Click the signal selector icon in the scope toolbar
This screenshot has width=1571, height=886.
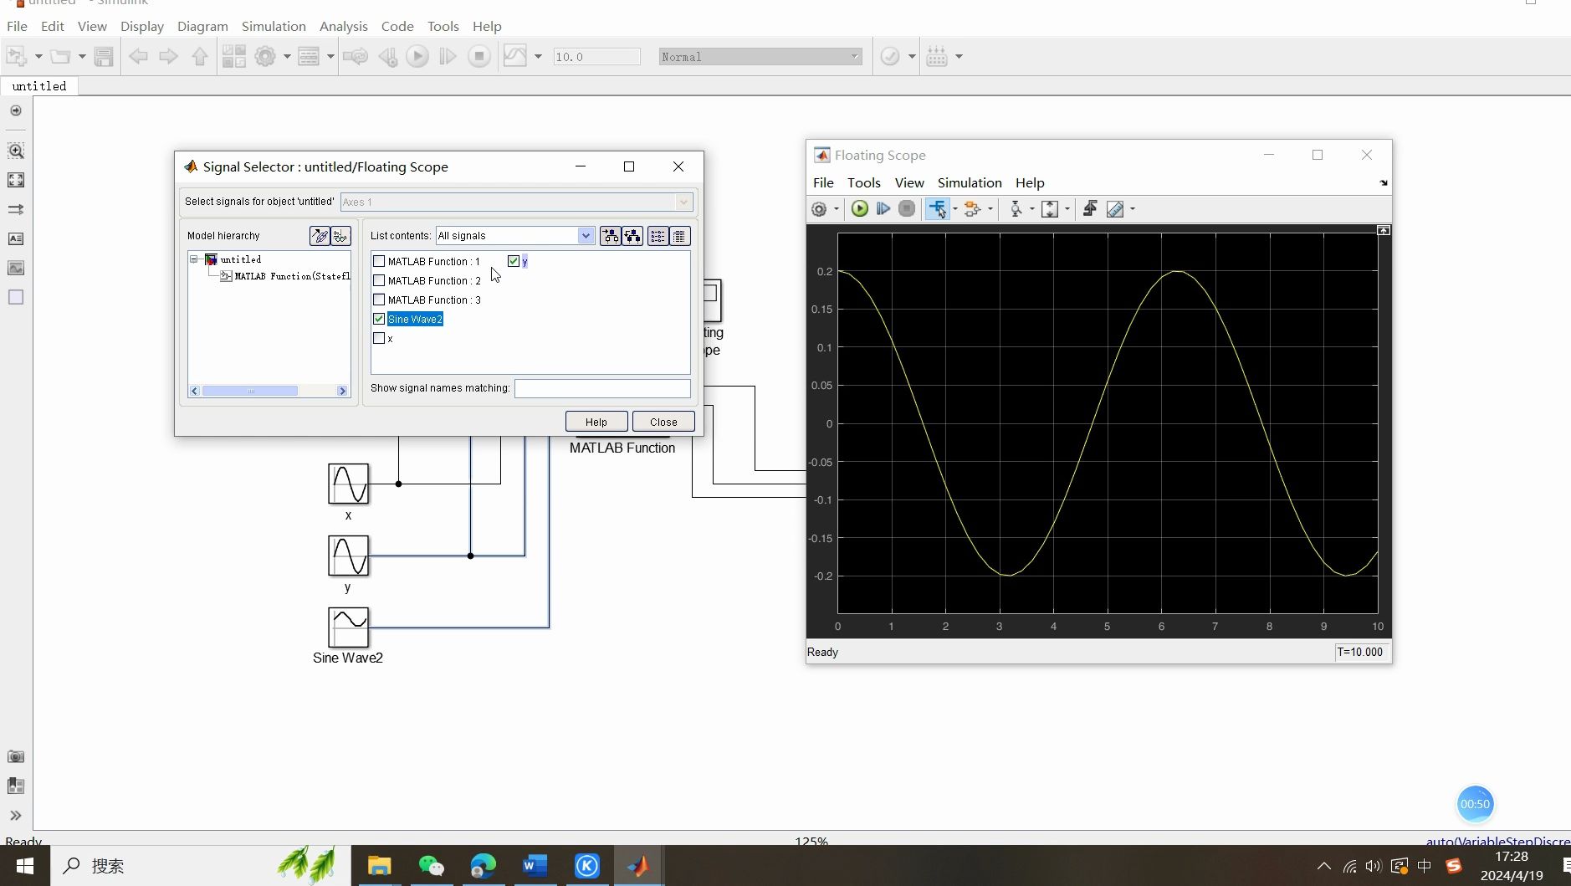(x=937, y=209)
